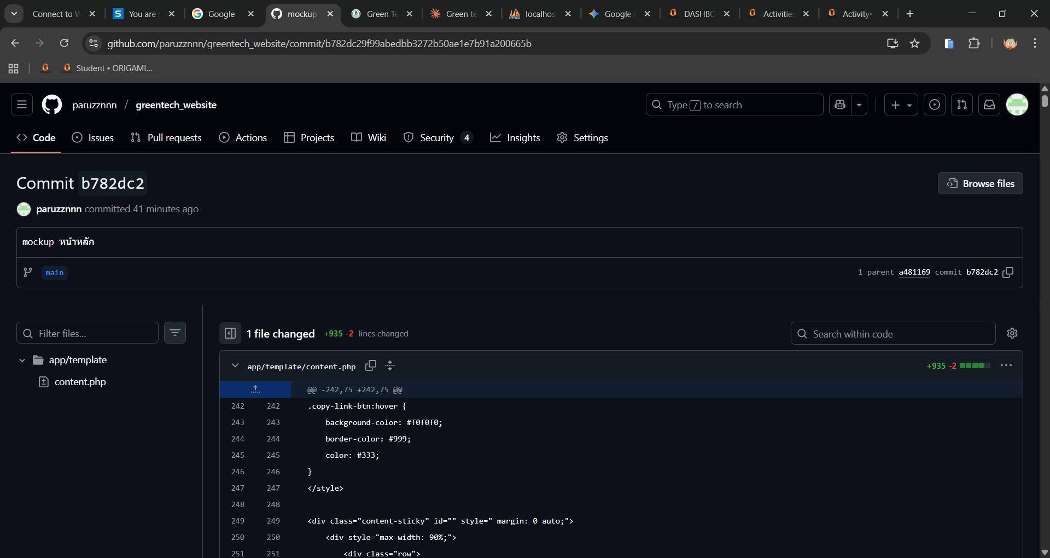
Task: Open the create new plus dropdown
Action: [x=901, y=104]
